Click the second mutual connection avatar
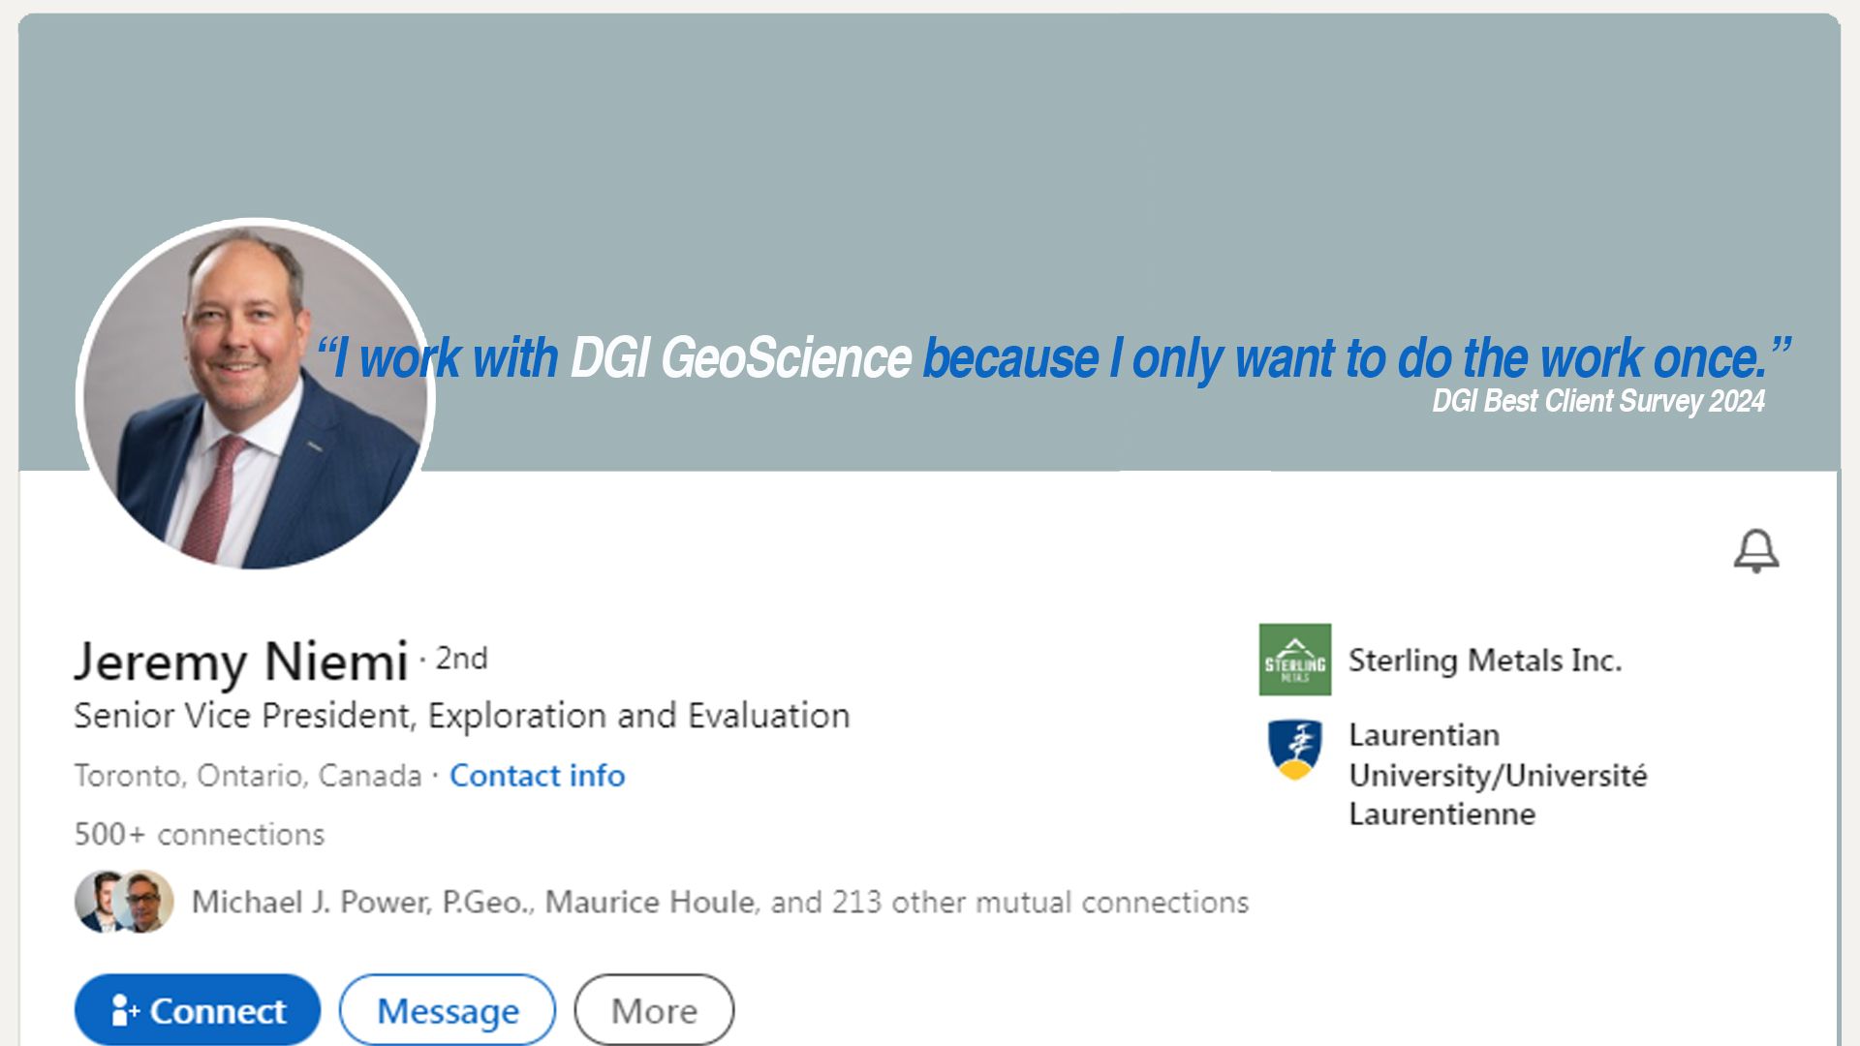 click(x=144, y=902)
